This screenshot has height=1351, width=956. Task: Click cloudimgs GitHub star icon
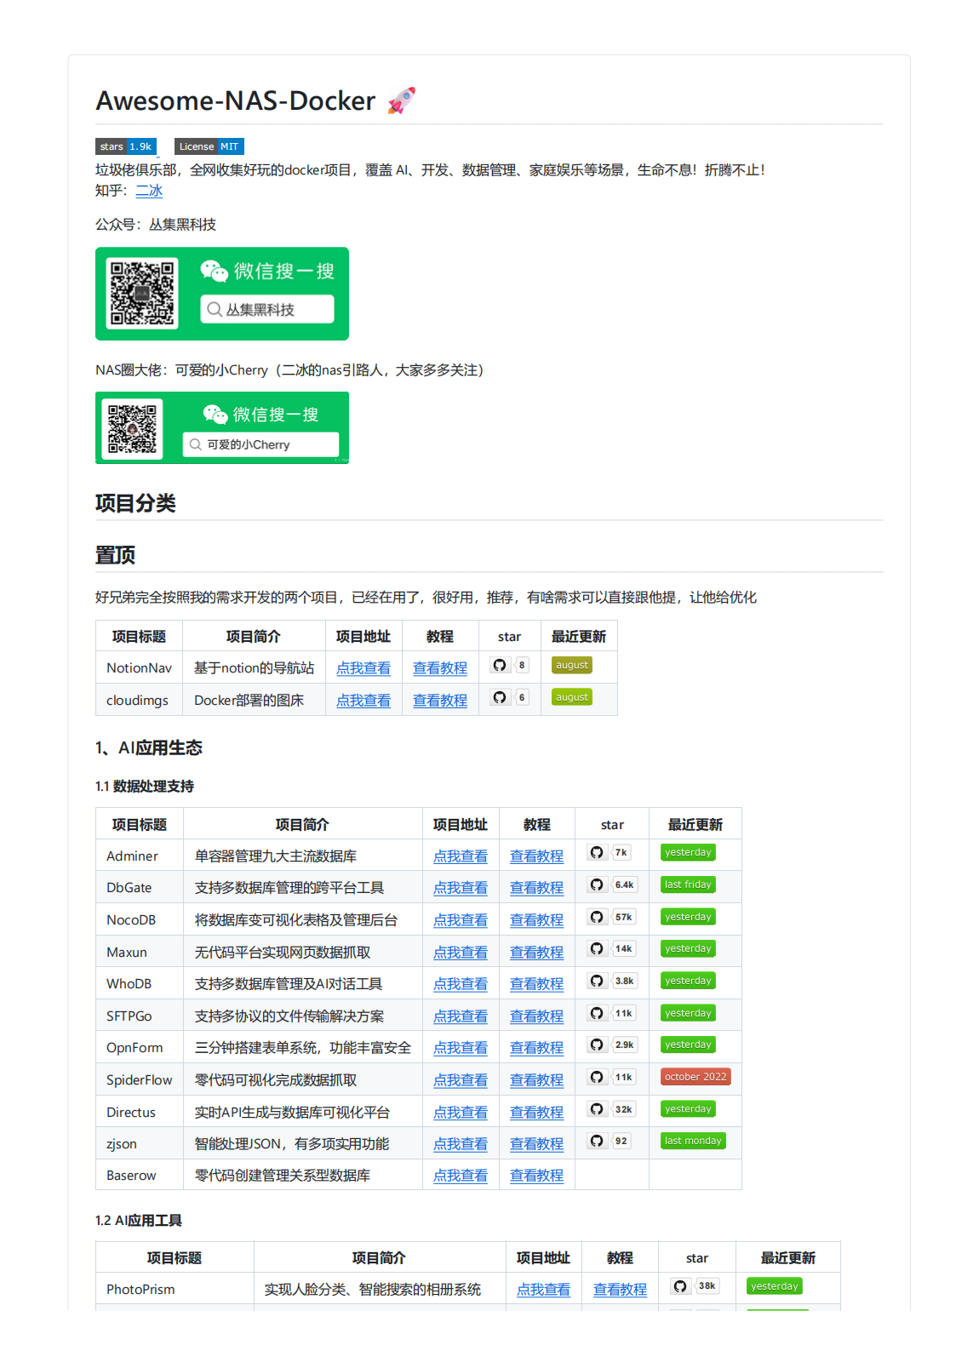pos(500,697)
